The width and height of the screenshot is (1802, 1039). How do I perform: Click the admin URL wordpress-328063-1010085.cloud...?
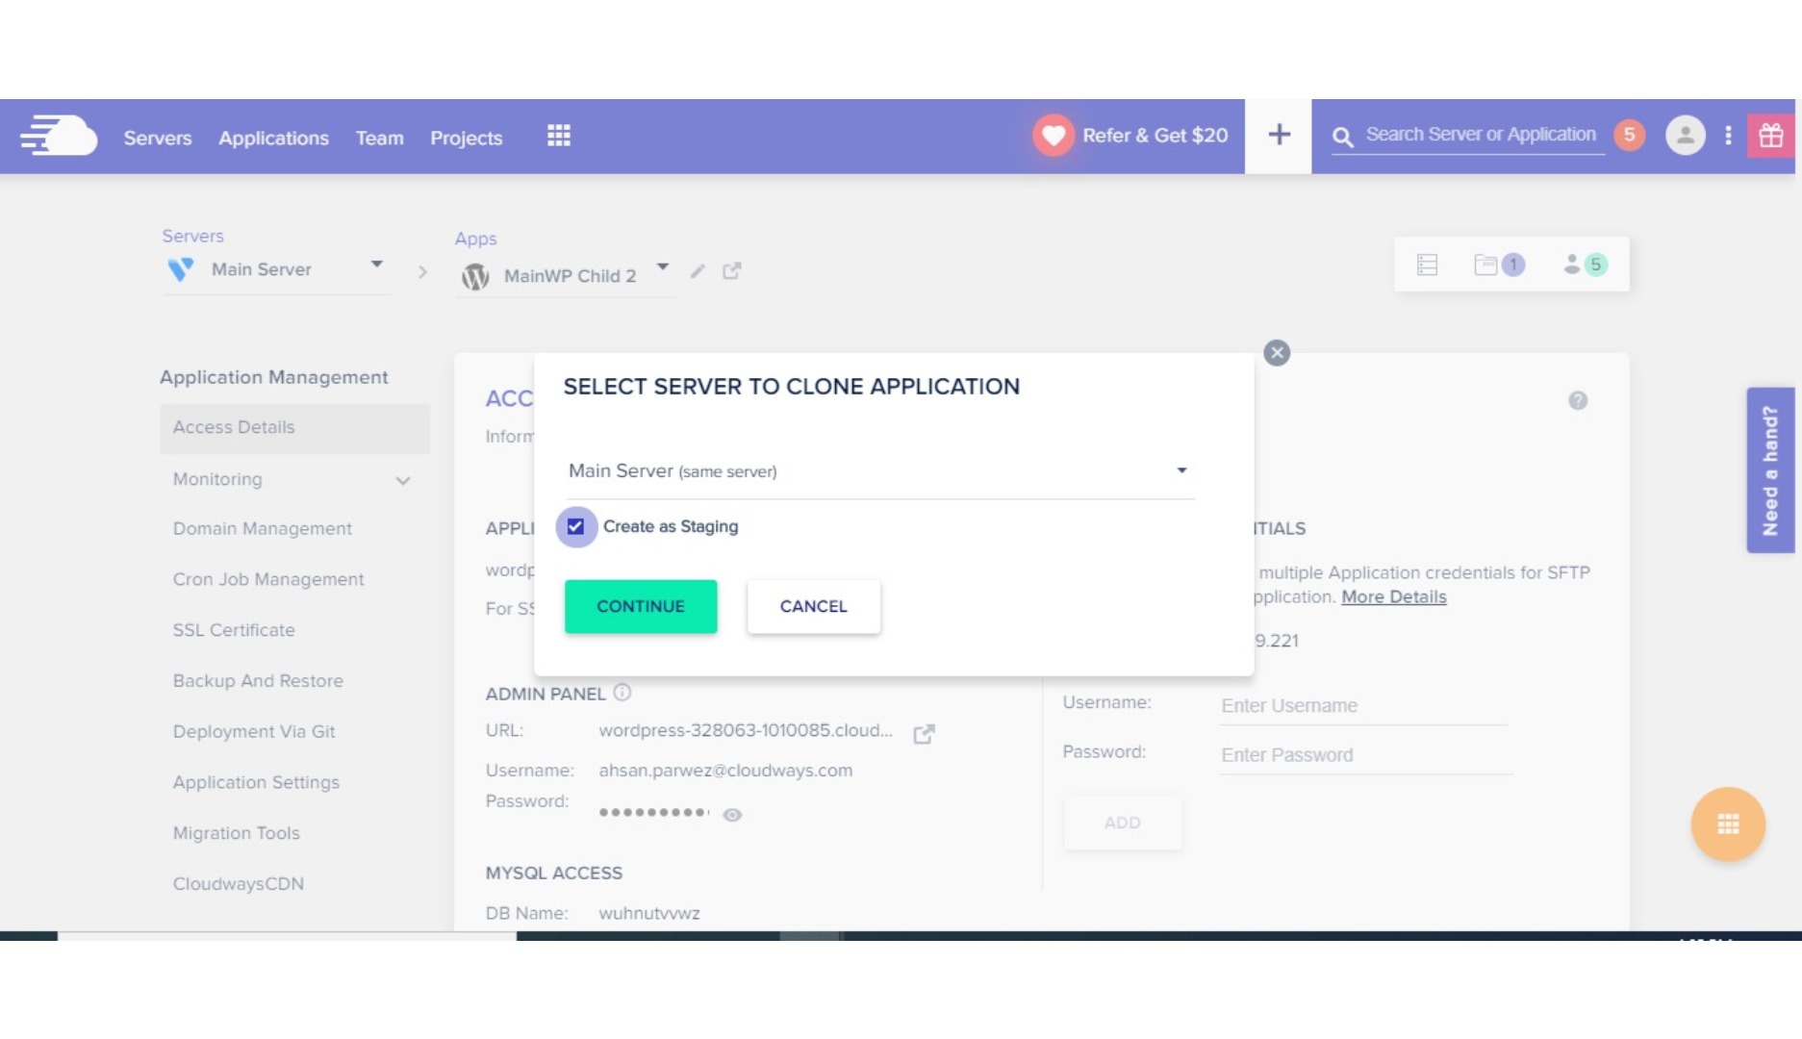pos(746,730)
